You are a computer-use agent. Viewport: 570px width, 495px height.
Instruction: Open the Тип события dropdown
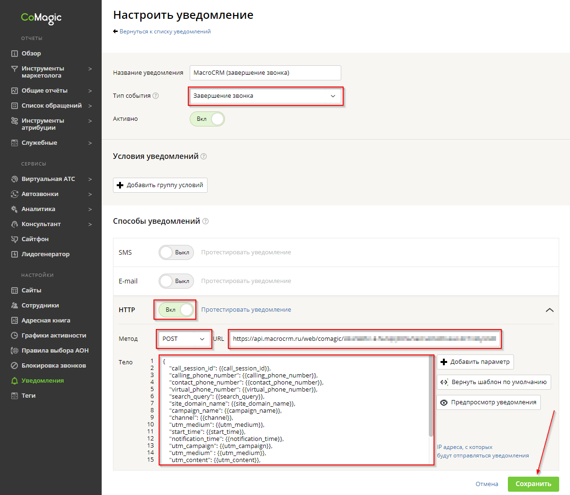pos(265,96)
